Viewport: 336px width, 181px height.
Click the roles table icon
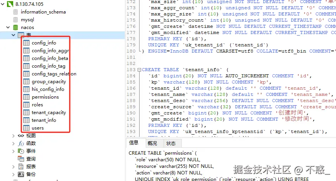pyautogui.click(x=26, y=105)
